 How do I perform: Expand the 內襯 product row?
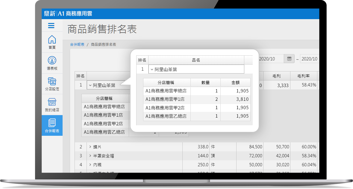pos(90,165)
